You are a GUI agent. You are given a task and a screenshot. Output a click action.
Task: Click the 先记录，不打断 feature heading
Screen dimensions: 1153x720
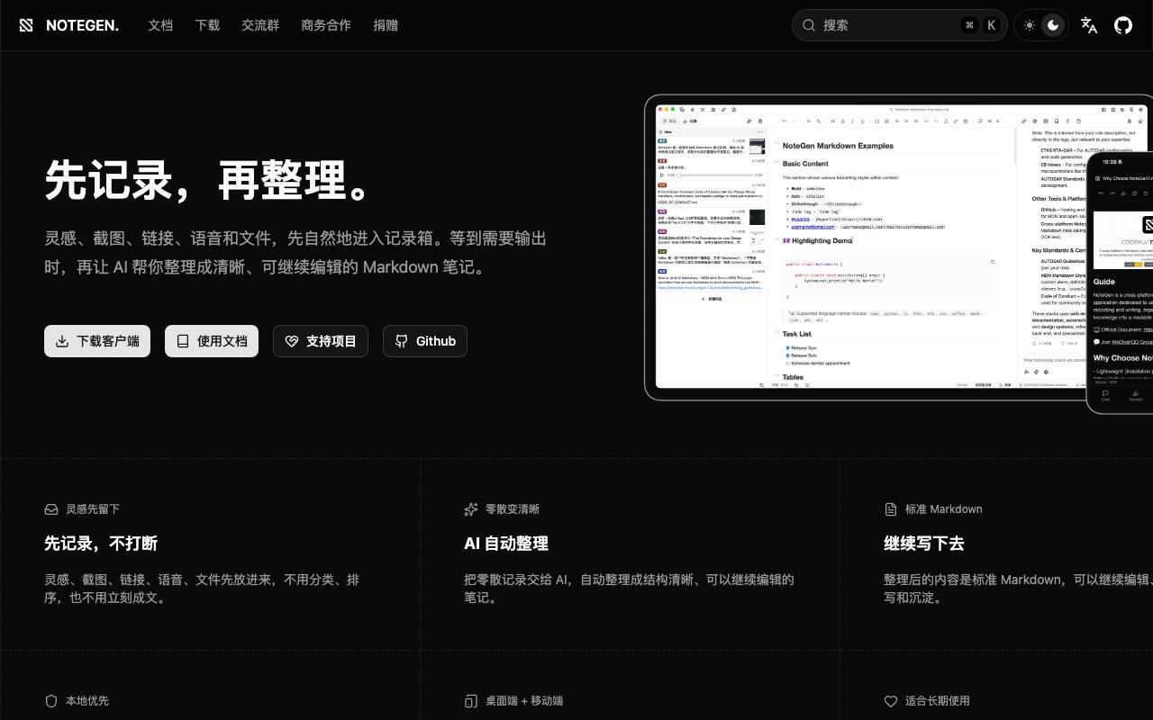coord(101,544)
